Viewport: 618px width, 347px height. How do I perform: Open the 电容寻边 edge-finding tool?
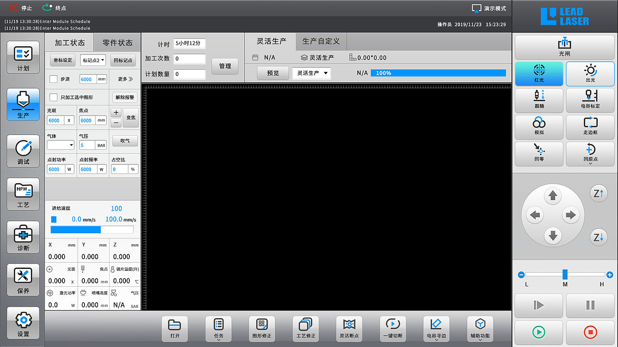(436, 329)
